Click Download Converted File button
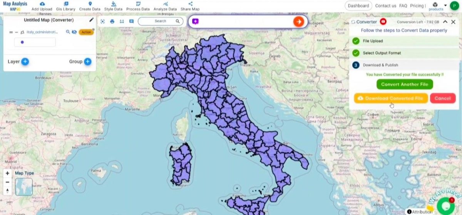This screenshot has height=215, width=462. click(390, 98)
